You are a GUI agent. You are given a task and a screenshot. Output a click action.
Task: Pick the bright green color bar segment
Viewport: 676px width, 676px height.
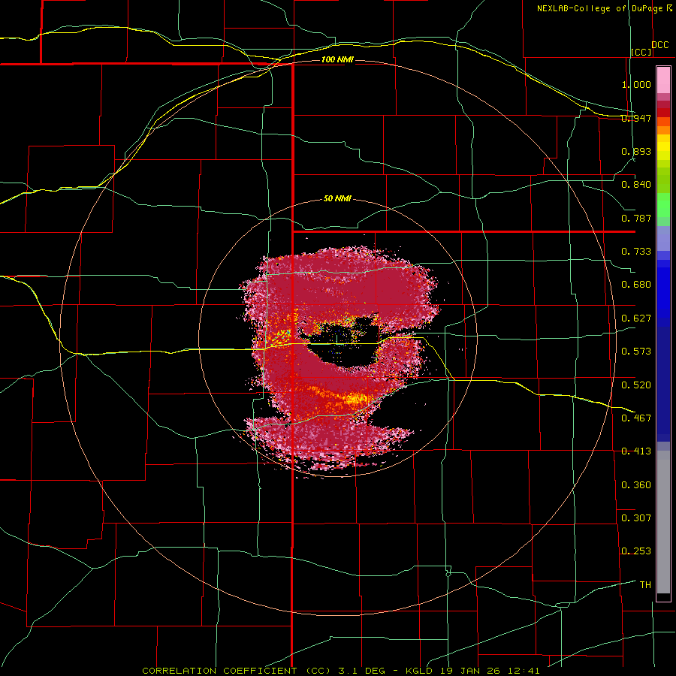click(663, 205)
